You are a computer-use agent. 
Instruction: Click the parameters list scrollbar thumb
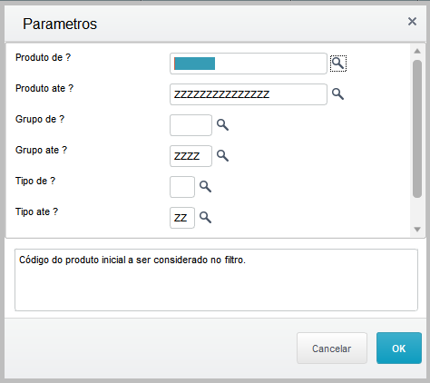[x=417, y=129]
